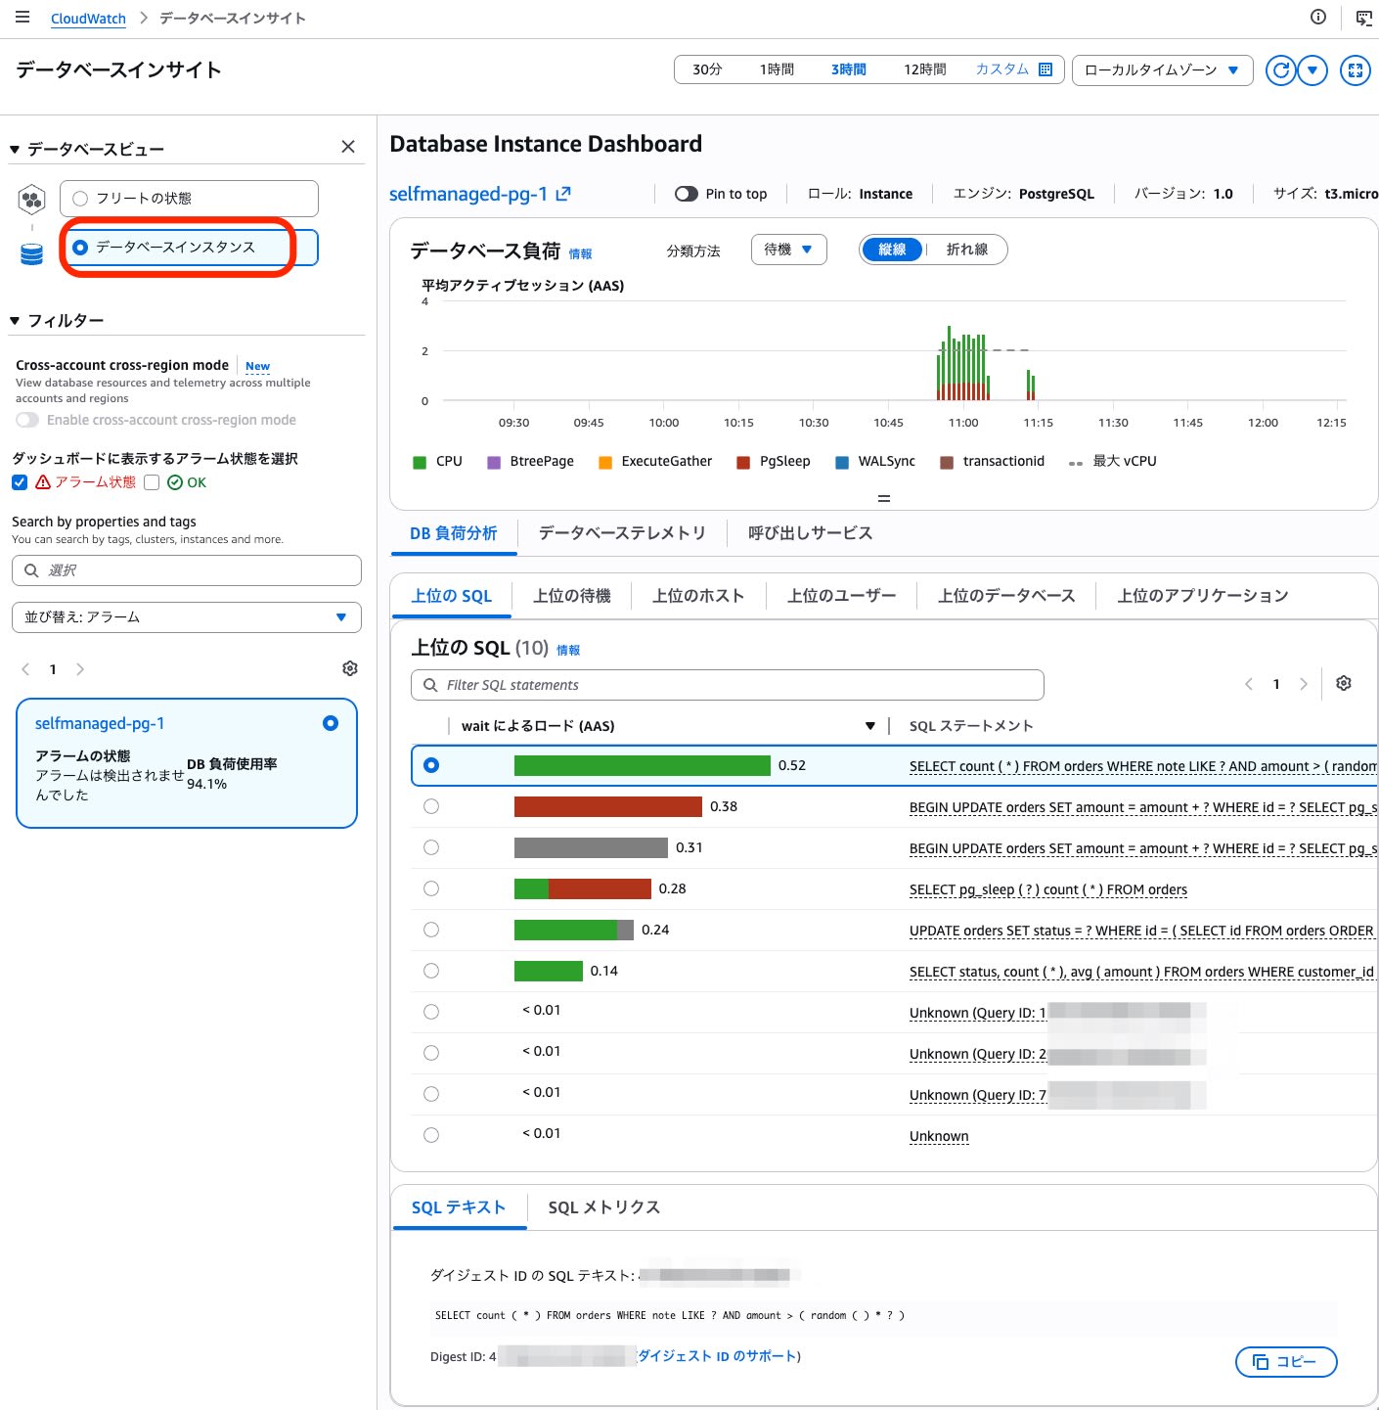Go to previous page of top SQL

coord(1249,684)
